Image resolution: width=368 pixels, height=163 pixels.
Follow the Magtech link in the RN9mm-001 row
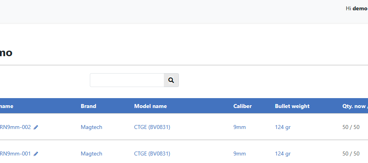(91, 154)
